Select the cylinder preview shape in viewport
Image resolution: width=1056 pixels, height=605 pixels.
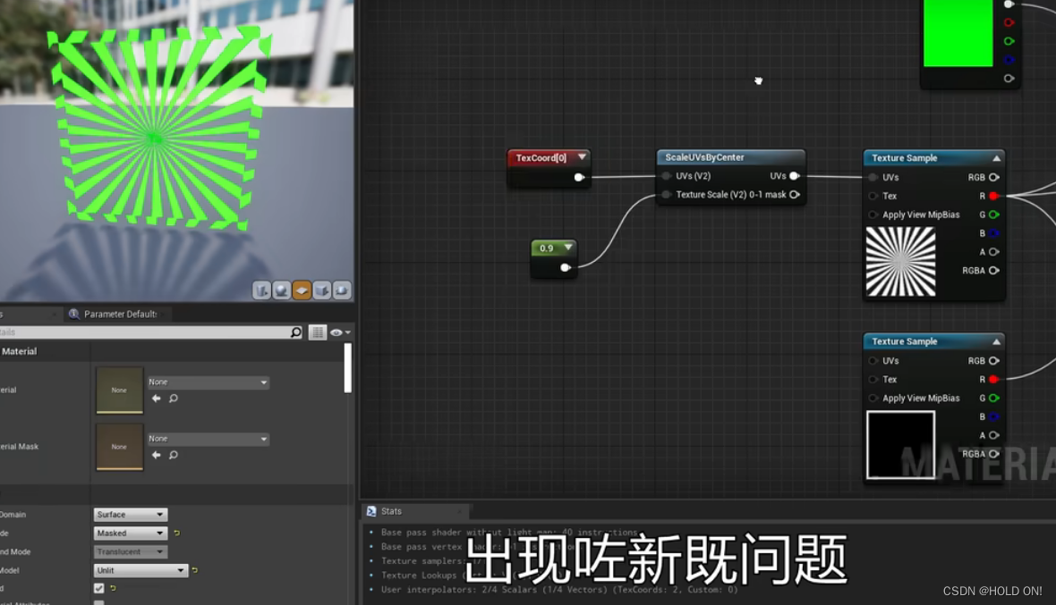(260, 290)
